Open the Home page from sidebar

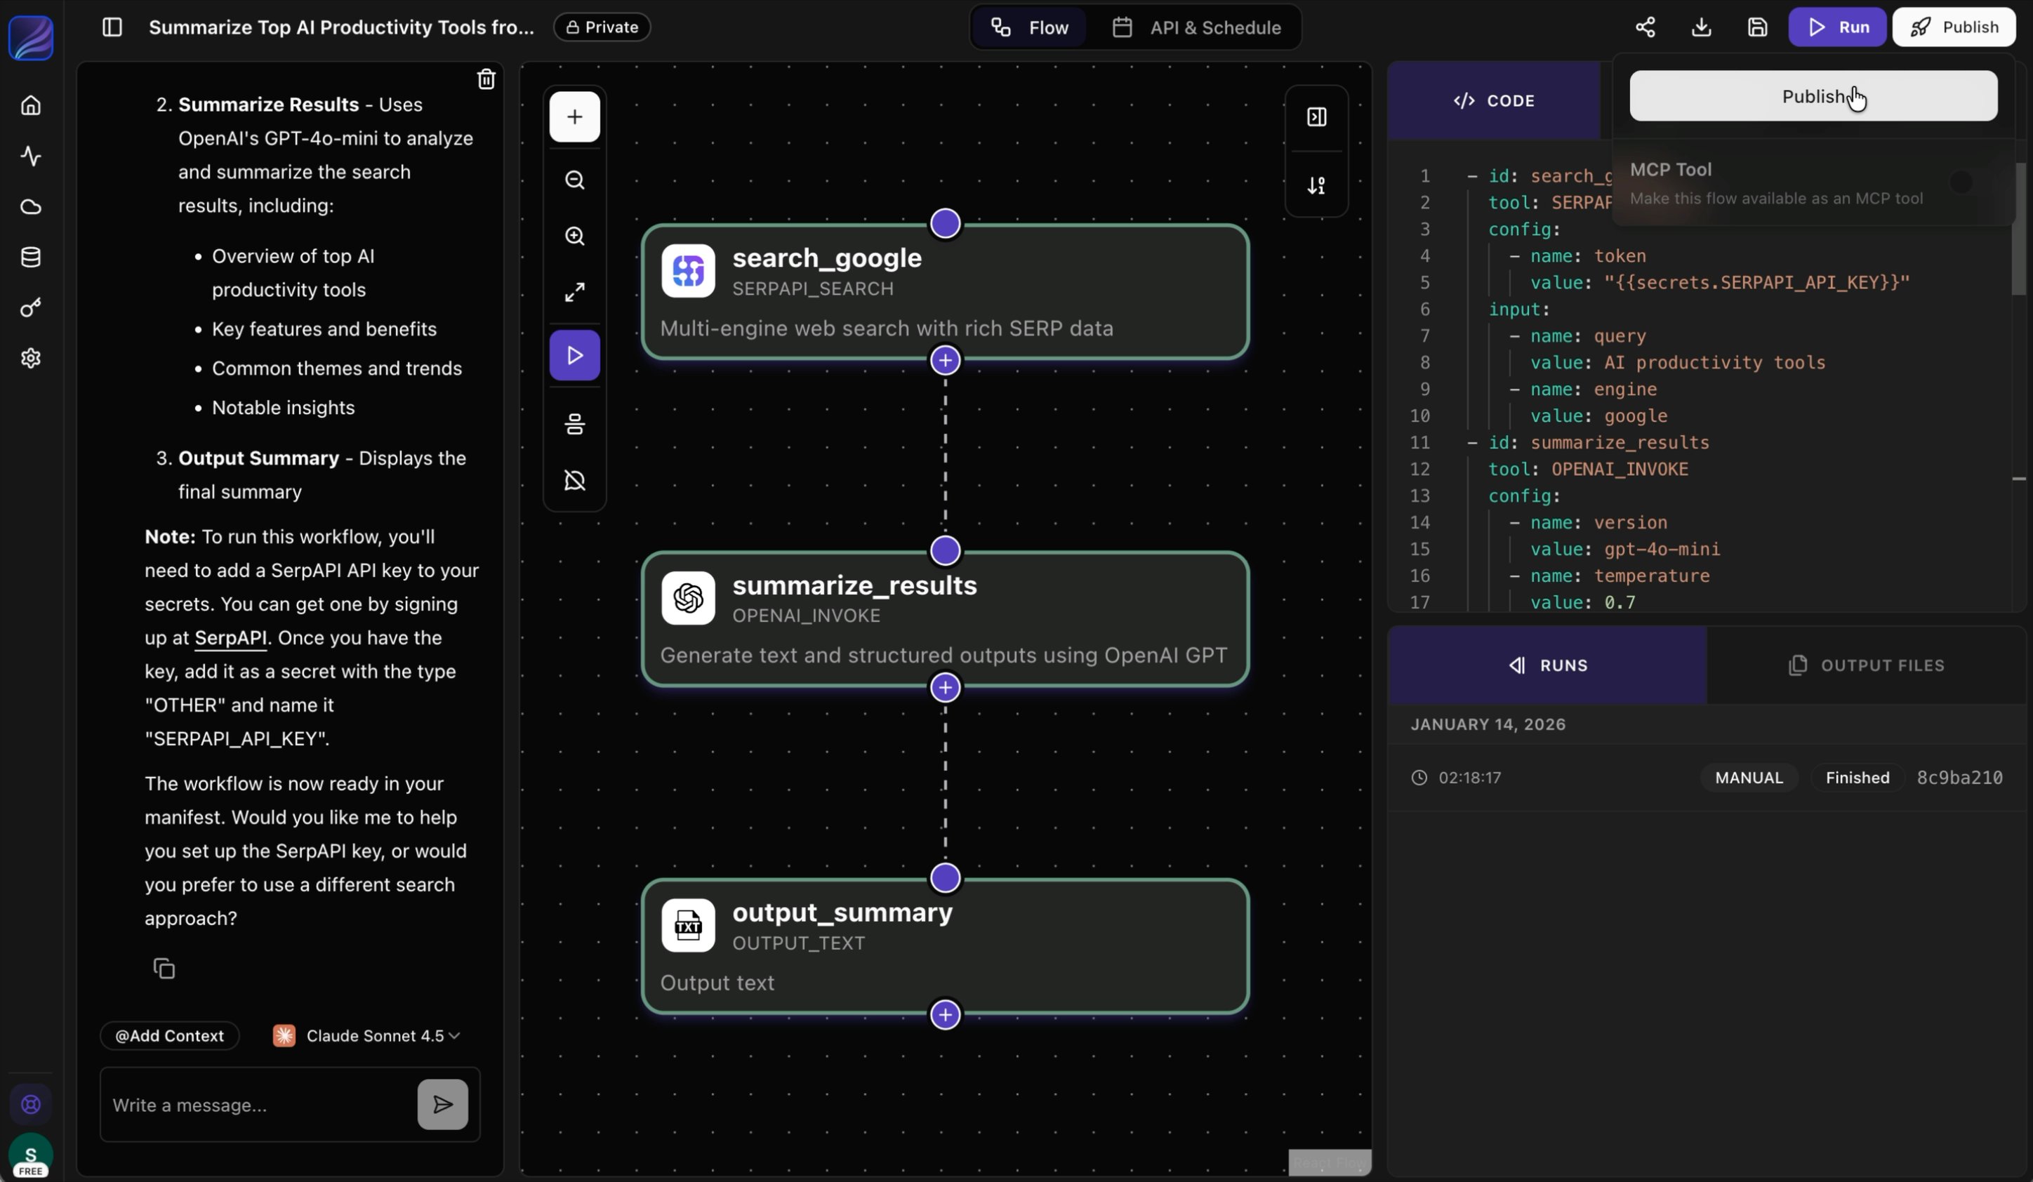click(31, 106)
